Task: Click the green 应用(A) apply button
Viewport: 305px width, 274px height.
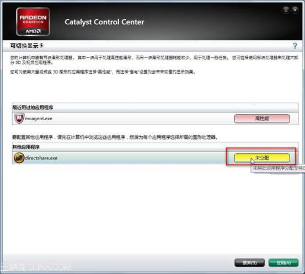Action: pos(283,263)
